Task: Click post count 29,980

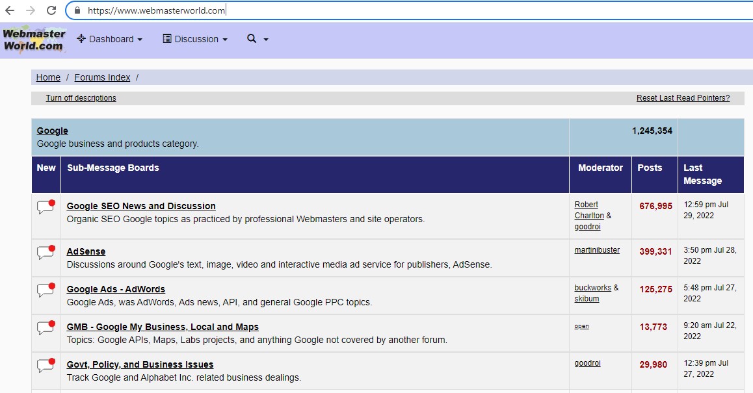Action: click(x=653, y=364)
